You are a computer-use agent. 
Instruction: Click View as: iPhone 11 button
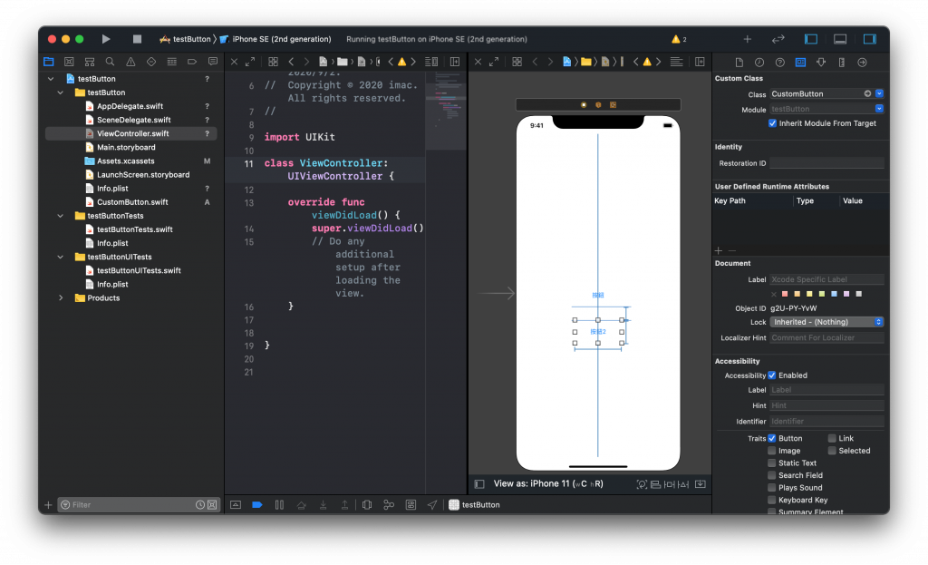click(x=548, y=484)
